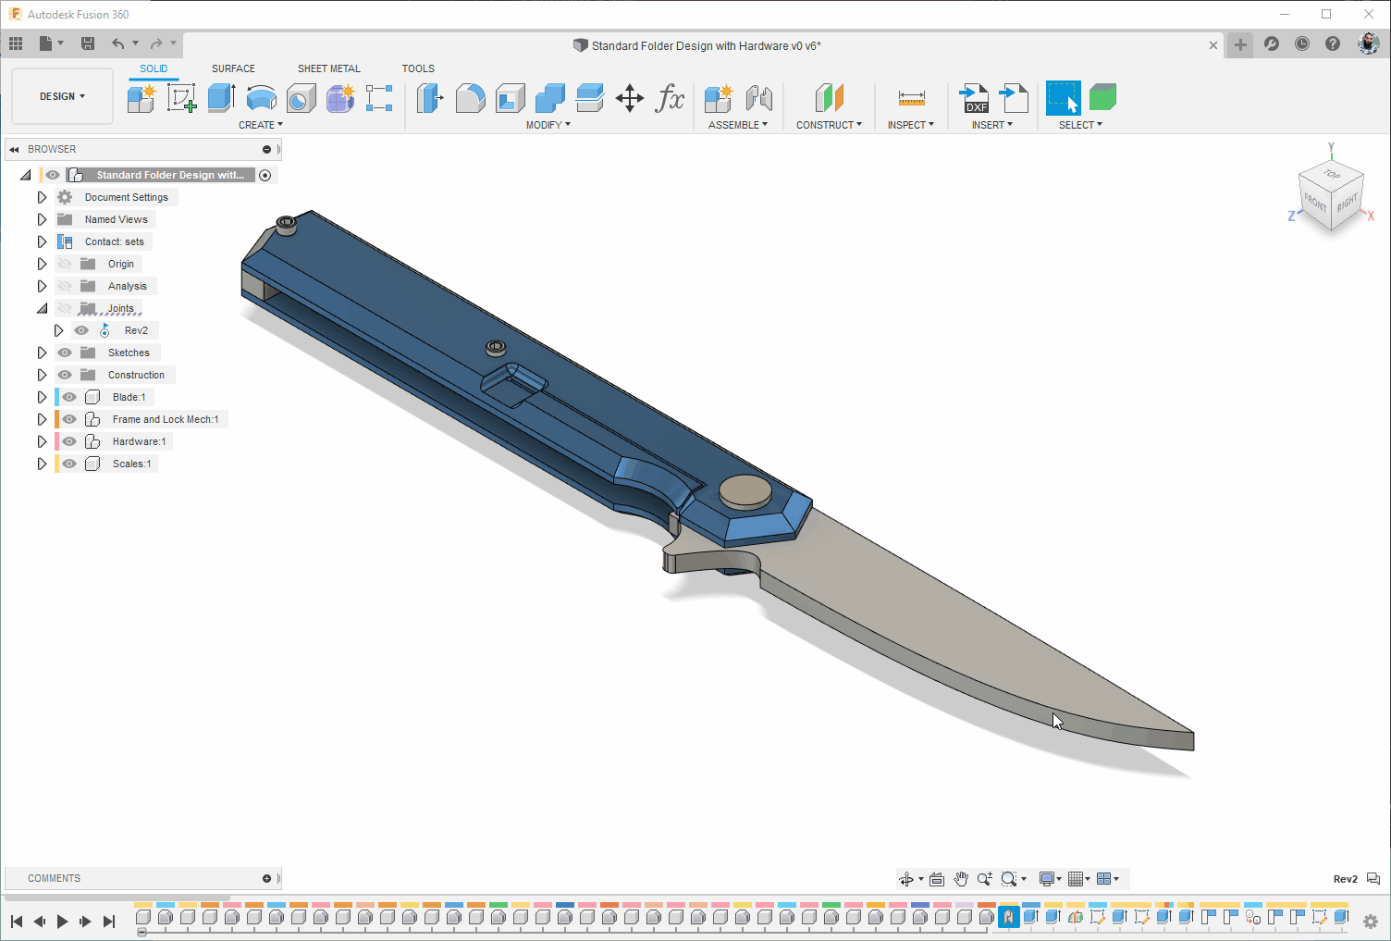Toggle visibility of Construction folder
Viewport: 1391px width, 941px height.
point(65,375)
